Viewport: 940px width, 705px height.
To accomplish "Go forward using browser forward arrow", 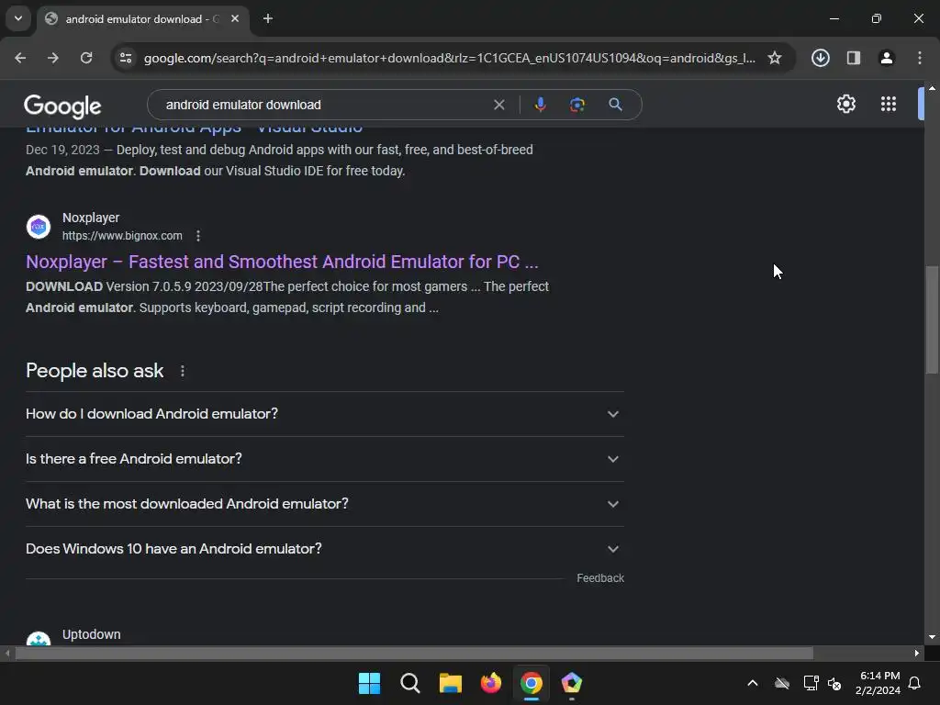I will tap(53, 58).
